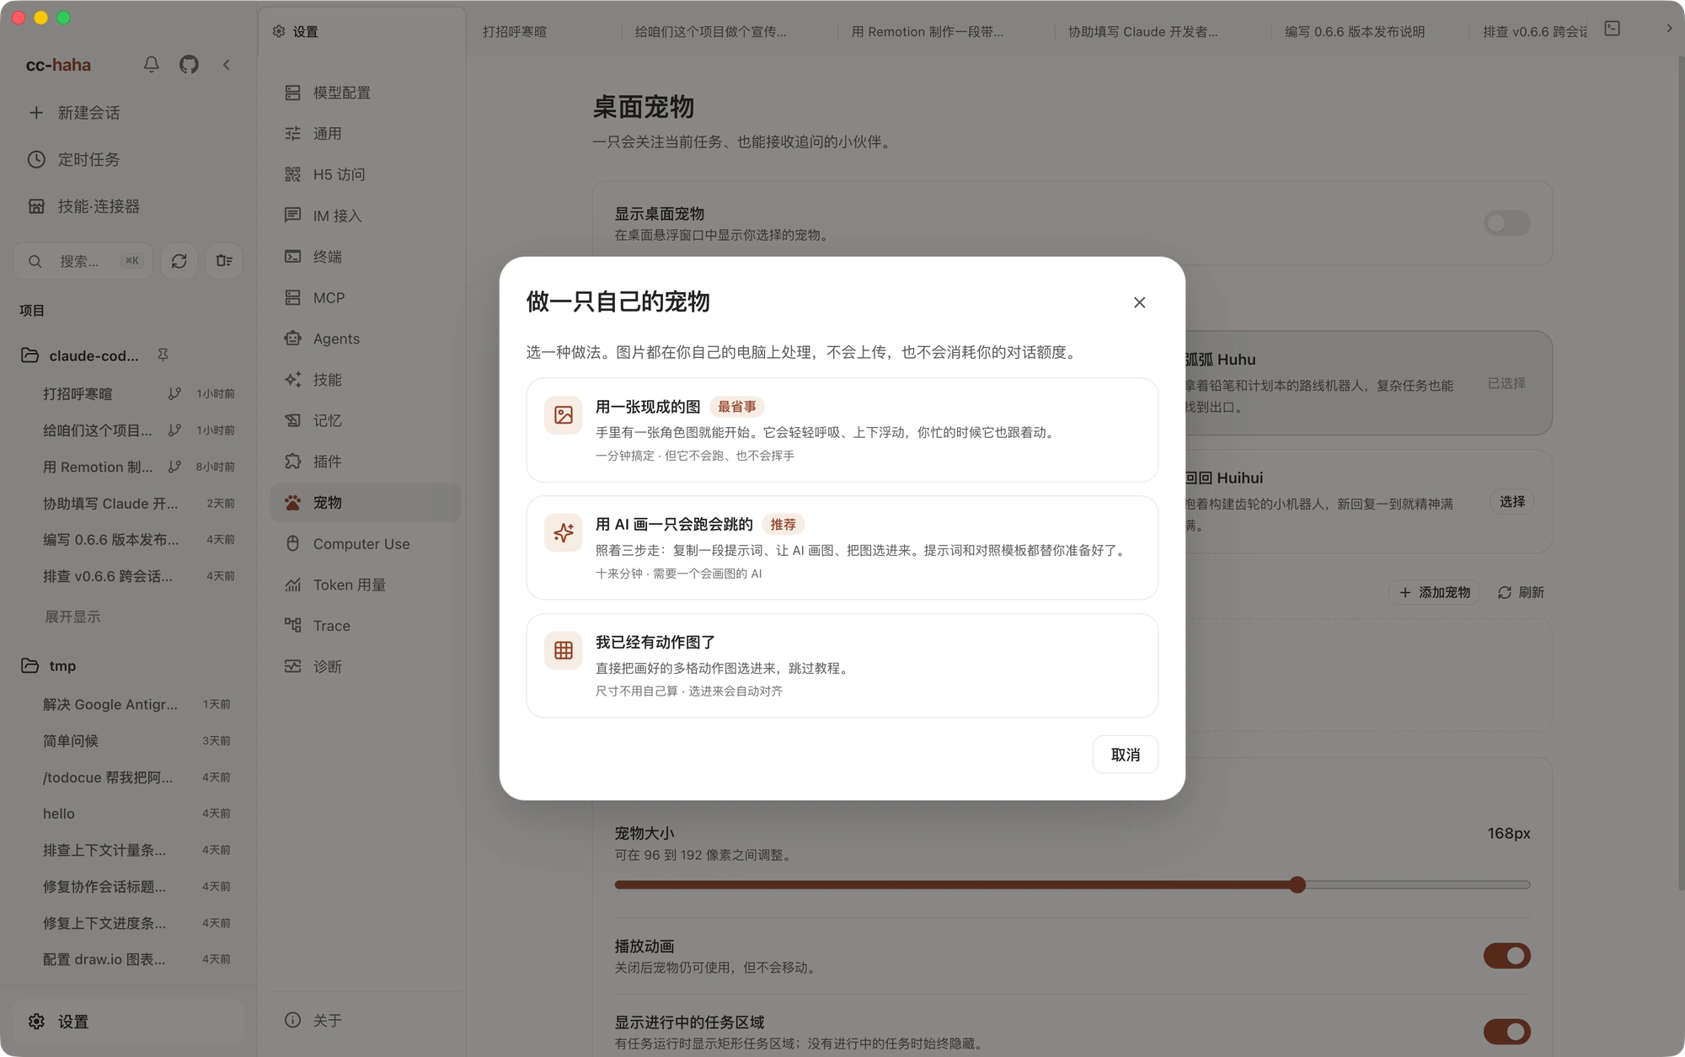1685x1057 pixels.
Task: Open 技能·连接器 in sidebar
Action: click(128, 206)
